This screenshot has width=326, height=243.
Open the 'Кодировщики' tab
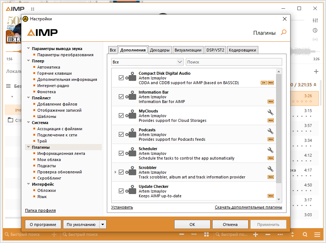pyautogui.click(x=242, y=50)
